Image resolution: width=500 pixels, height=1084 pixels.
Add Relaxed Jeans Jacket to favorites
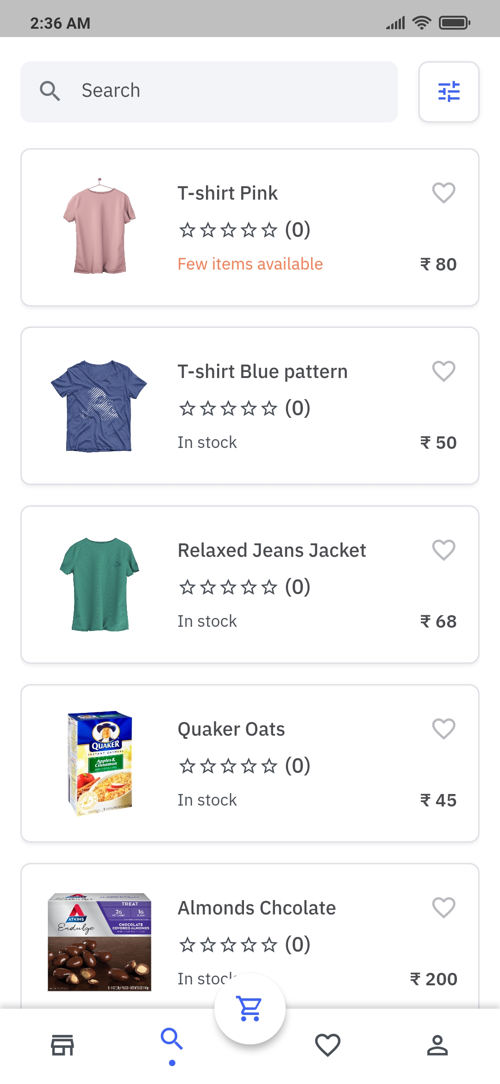click(444, 550)
